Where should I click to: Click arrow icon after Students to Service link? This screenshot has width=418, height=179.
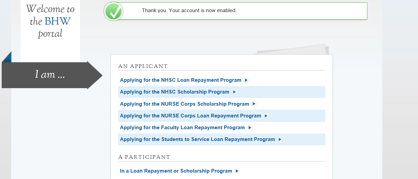(x=280, y=139)
